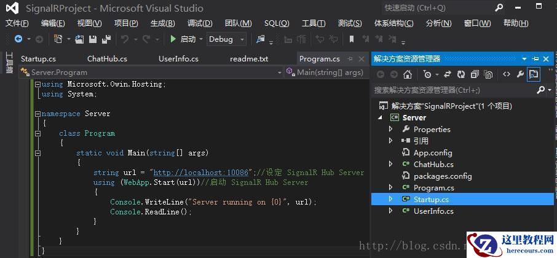Expand the Properties node
Viewport: 557px width, 258px height.
pos(391,129)
